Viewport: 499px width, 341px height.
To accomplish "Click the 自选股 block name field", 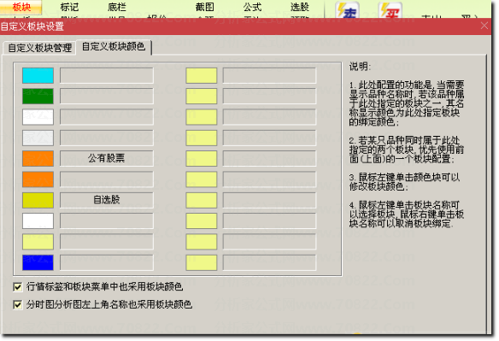I will click(107, 200).
